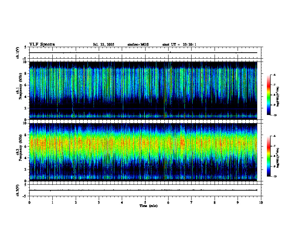Click the "start UT = 23:20:1" text
This screenshot has width=294, height=227.
[179, 45]
